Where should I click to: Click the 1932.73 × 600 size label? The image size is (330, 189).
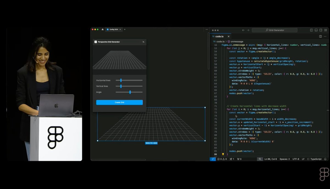coord(151,143)
